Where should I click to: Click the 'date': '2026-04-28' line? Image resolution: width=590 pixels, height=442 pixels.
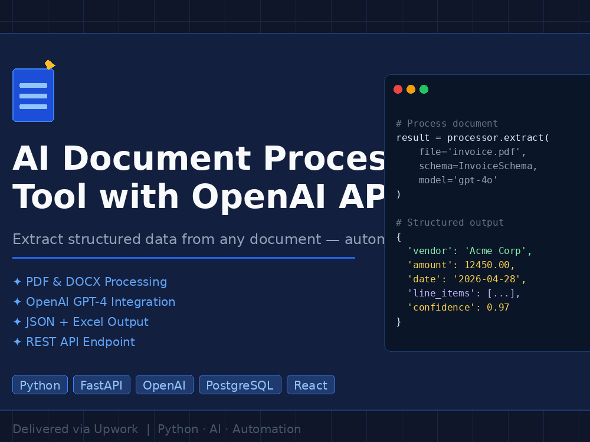[x=467, y=279]
